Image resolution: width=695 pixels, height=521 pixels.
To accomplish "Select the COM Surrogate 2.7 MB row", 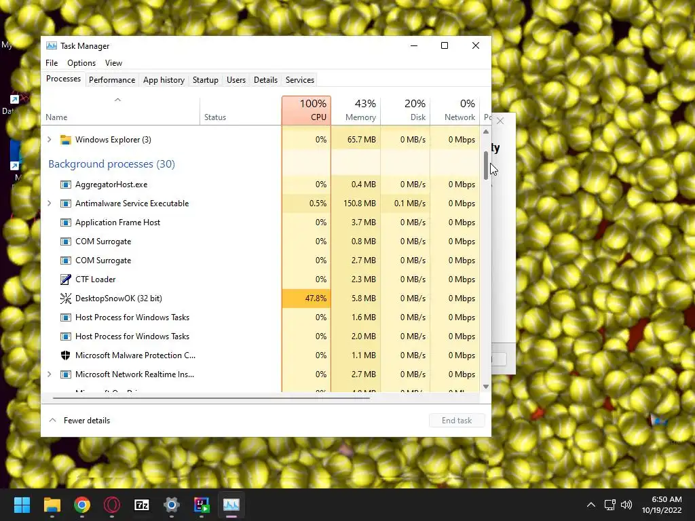I will tap(261, 260).
